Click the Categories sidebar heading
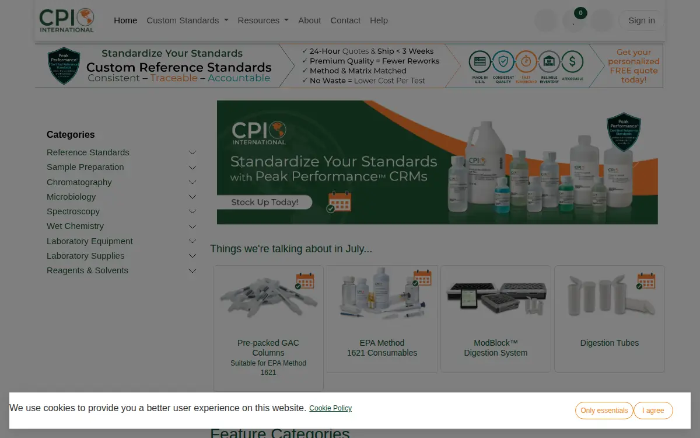The width and height of the screenshot is (700, 438). point(71,134)
